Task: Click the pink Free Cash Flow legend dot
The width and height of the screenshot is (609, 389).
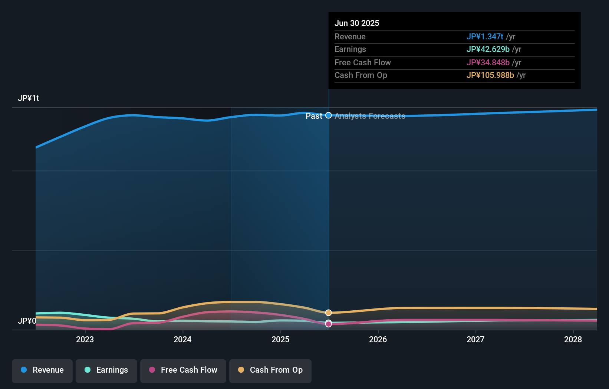Action: pos(153,370)
